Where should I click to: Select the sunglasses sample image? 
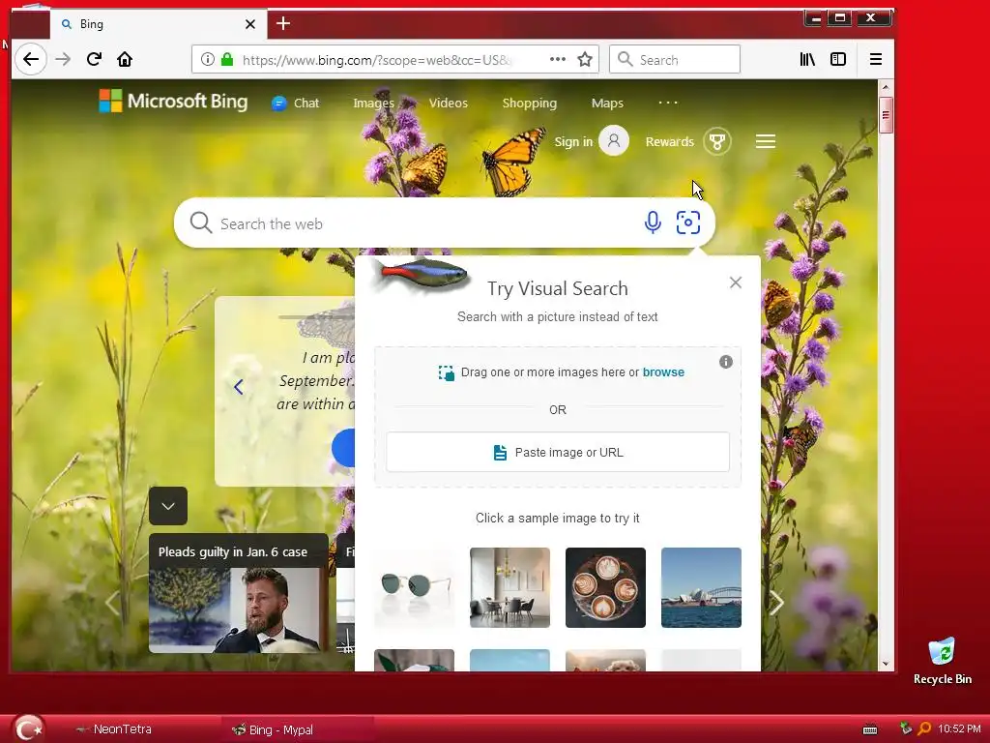click(x=414, y=587)
